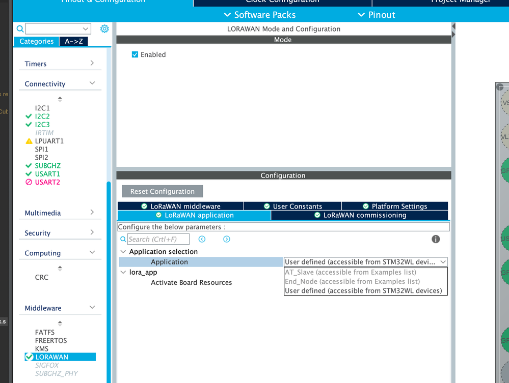509x383 pixels.
Task: Click Reset Configuration button
Action: tap(163, 191)
